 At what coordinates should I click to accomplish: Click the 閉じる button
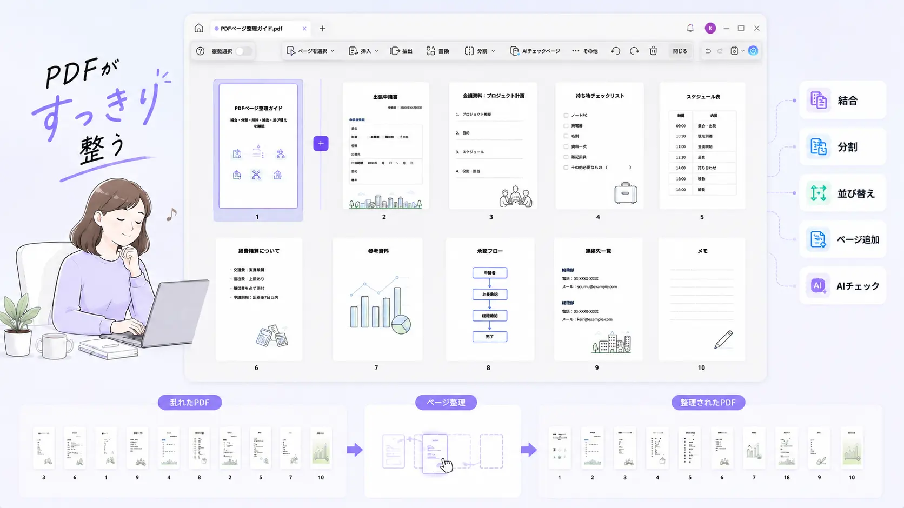click(680, 51)
